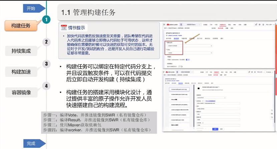Click the 开始 arrow button

[34, 8]
